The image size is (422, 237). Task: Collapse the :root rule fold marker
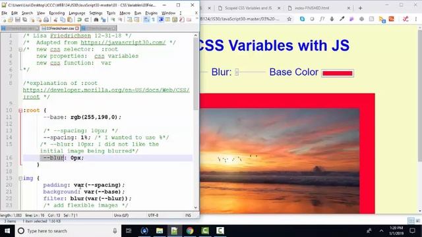[20, 111]
